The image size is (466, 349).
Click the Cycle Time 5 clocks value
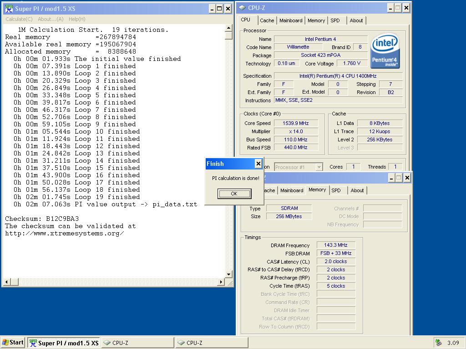tap(336, 286)
